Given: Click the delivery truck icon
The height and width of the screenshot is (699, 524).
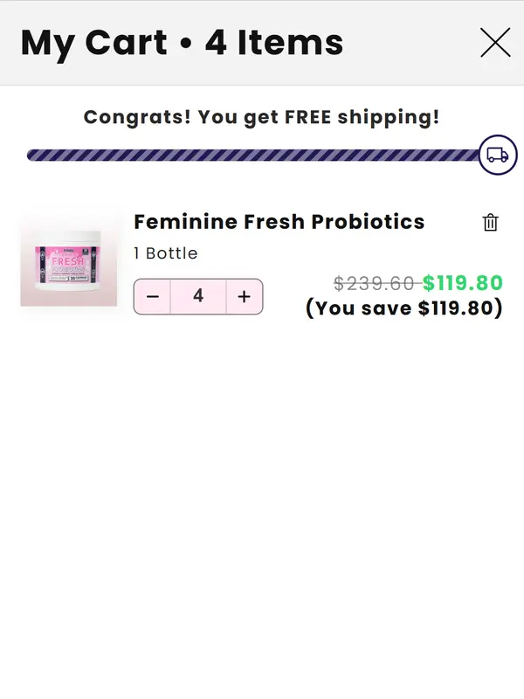Looking at the screenshot, I should (x=498, y=155).
